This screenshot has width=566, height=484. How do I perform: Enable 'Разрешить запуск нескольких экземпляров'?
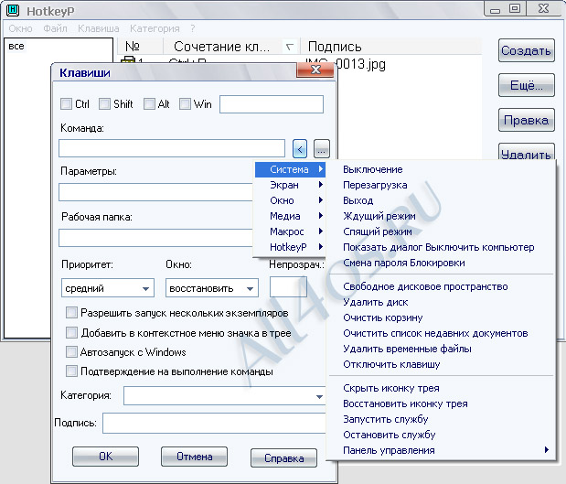[71, 312]
